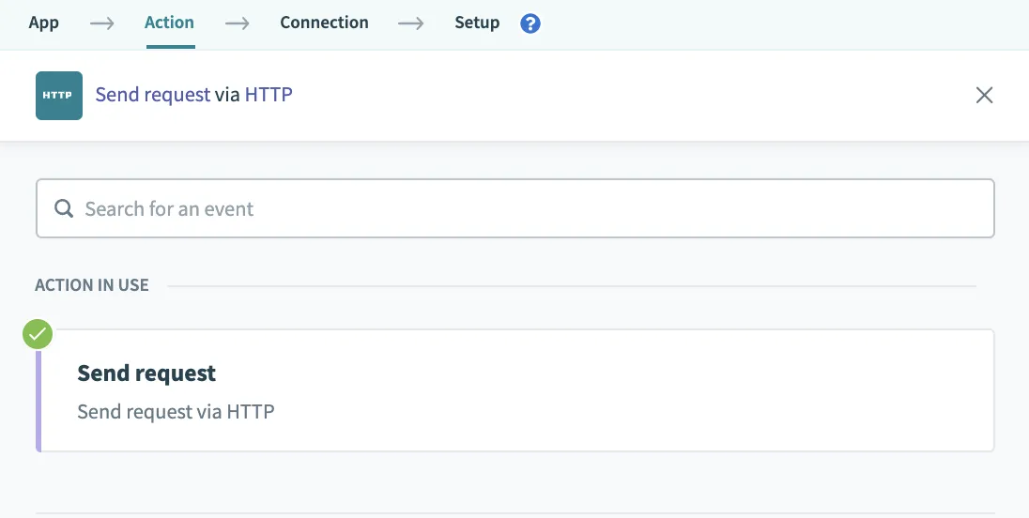
Task: Focus the "Search for an event" field
Action: click(526, 208)
